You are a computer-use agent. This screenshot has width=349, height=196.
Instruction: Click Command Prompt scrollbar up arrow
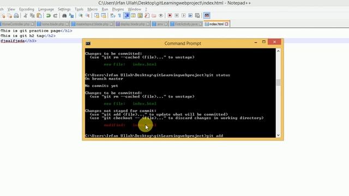(x=278, y=51)
